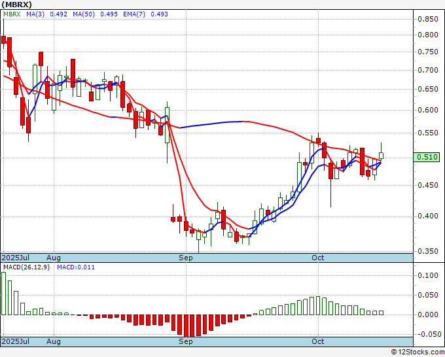The height and width of the screenshot is (357, 445).
Task: Click the (MBRX) ticker title
Action: coord(17,5)
